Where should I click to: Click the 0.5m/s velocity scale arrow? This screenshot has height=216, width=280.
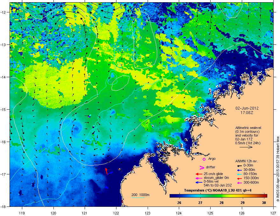coord(246,147)
